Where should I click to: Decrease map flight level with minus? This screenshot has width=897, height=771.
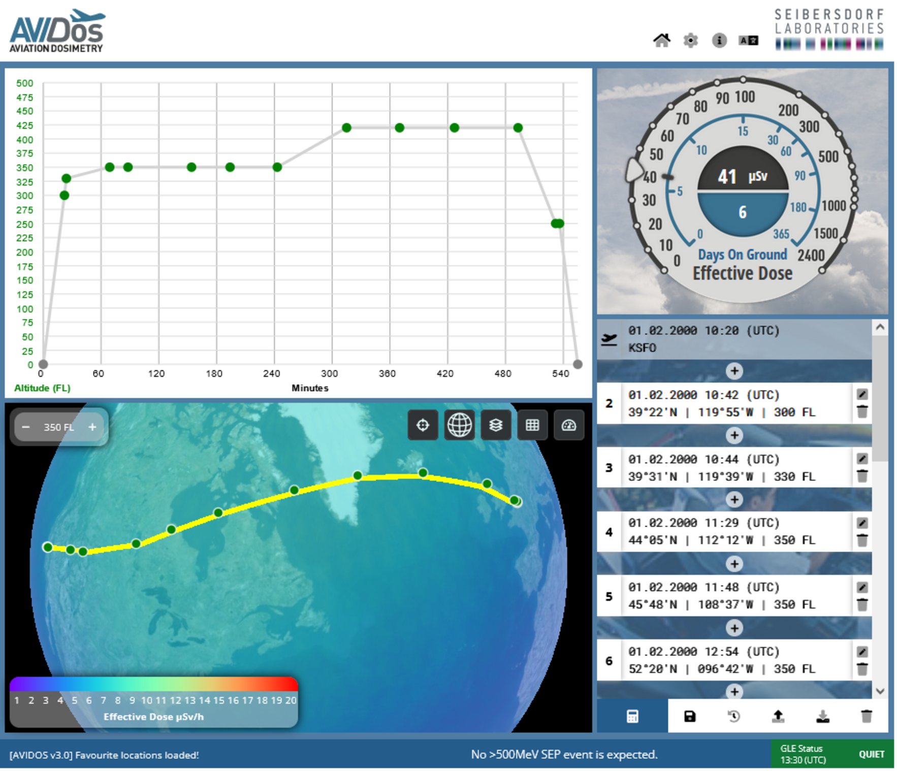click(x=25, y=427)
